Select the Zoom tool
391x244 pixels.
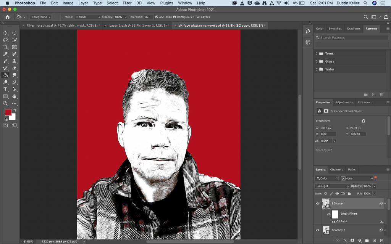5,103
